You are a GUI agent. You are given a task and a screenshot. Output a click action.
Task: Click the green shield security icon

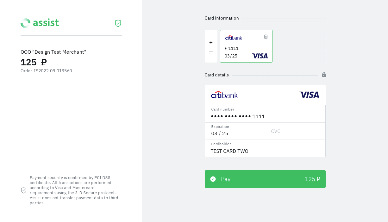(118, 23)
